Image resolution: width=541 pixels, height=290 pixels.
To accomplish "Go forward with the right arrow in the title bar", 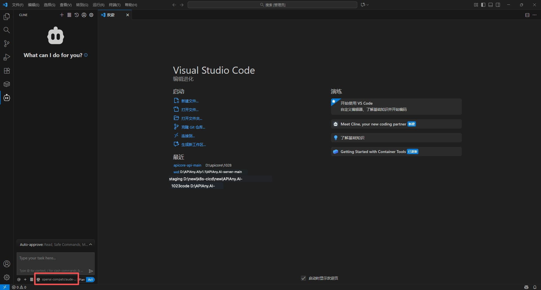I will point(182,5).
